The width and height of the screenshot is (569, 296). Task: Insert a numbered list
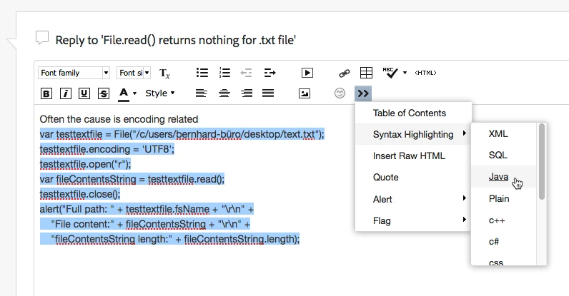pos(224,73)
